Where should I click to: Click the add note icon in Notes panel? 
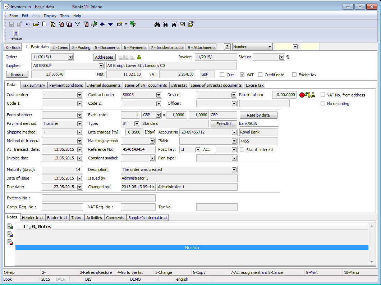click(x=10, y=227)
